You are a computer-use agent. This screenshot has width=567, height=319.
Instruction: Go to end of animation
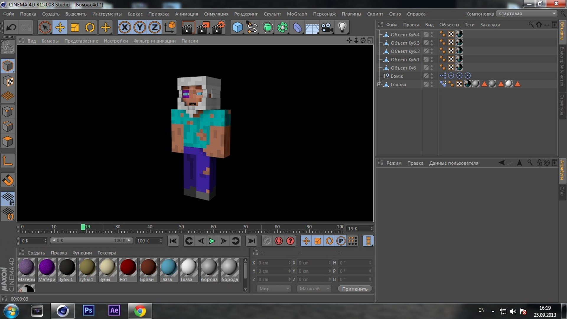click(251, 241)
